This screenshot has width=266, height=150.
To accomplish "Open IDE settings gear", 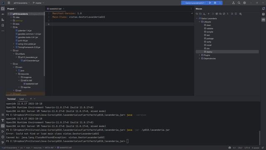I will [x=244, y=3].
